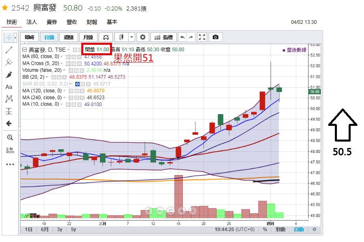The width and height of the screenshot is (364, 242).
Task: Select the 週線 weekly interval
Action: (69, 37)
